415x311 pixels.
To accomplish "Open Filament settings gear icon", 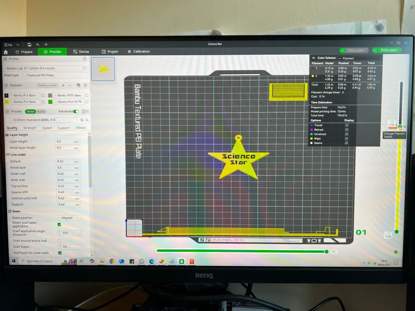I will pyautogui.click(x=85, y=85).
